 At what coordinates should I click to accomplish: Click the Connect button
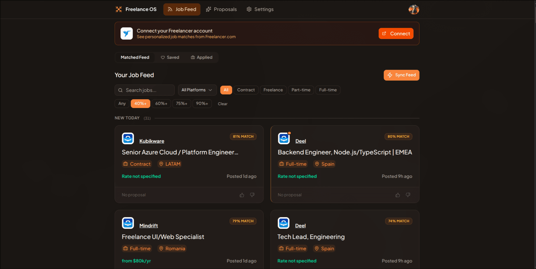(x=396, y=33)
